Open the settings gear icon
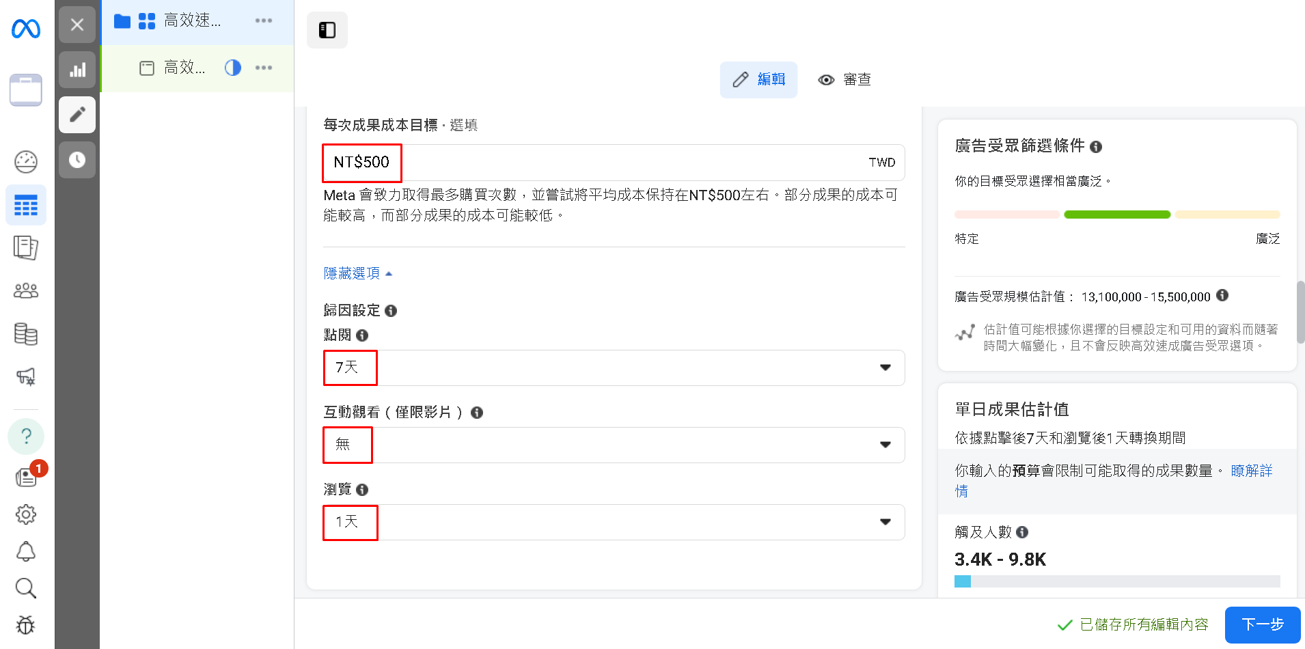 coord(26,514)
